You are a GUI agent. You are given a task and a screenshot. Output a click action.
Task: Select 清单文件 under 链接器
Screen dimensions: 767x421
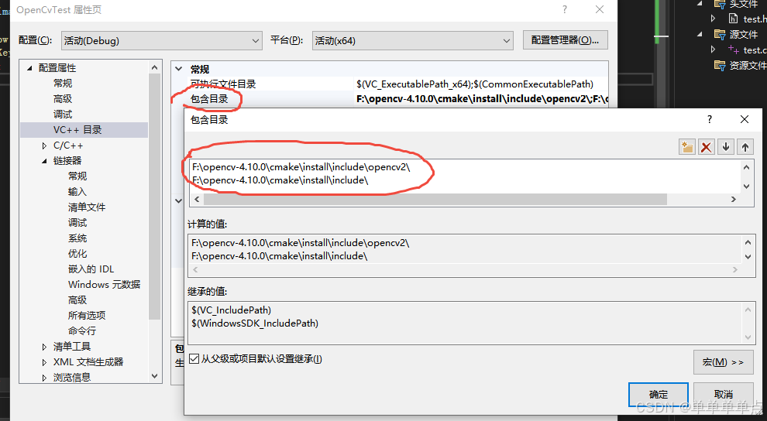tap(87, 207)
